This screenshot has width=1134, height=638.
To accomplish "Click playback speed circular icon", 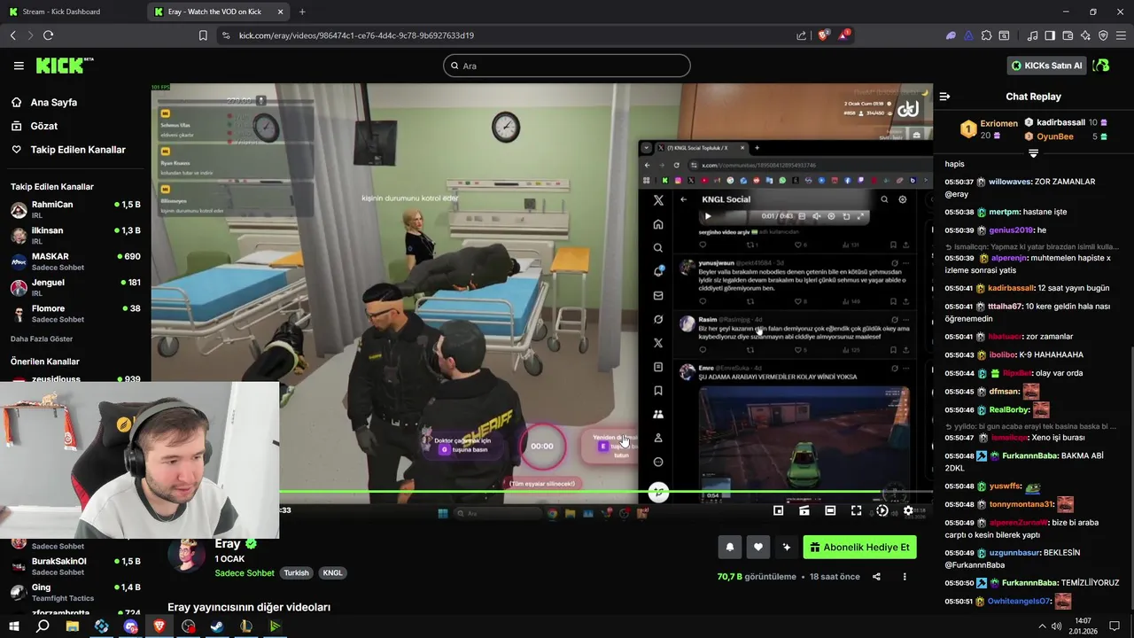I will (x=882, y=510).
